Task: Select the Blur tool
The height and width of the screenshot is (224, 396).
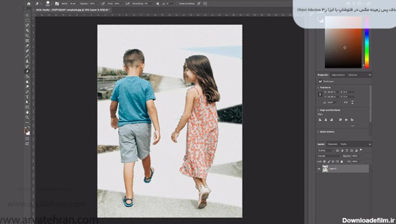Action: (x=27, y=81)
